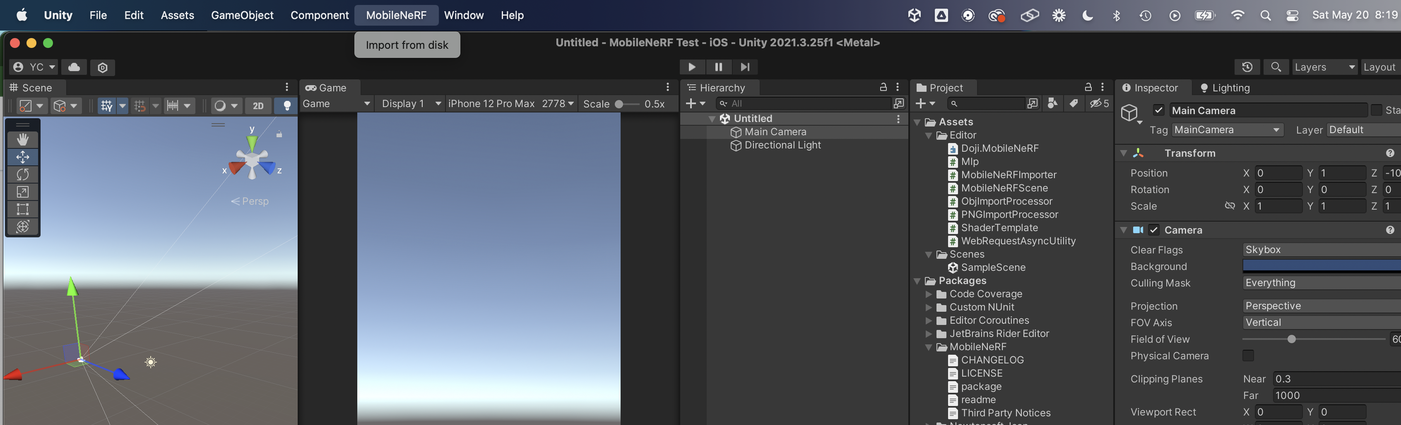Open macOS Control Center

[x=1293, y=15]
